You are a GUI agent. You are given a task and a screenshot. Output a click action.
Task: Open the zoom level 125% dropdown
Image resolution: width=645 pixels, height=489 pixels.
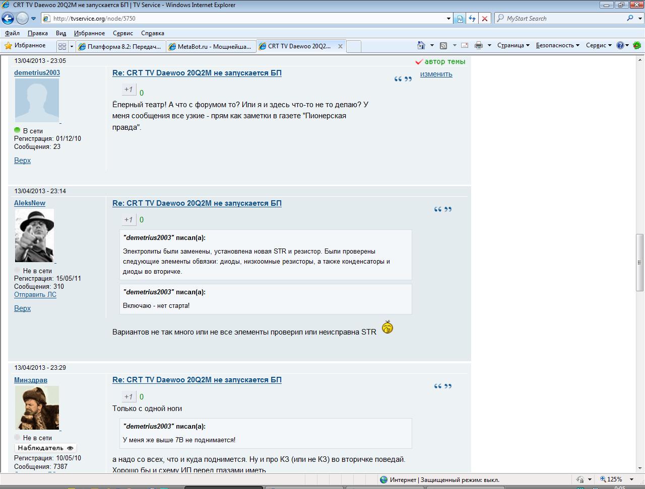pyautogui.click(x=617, y=479)
